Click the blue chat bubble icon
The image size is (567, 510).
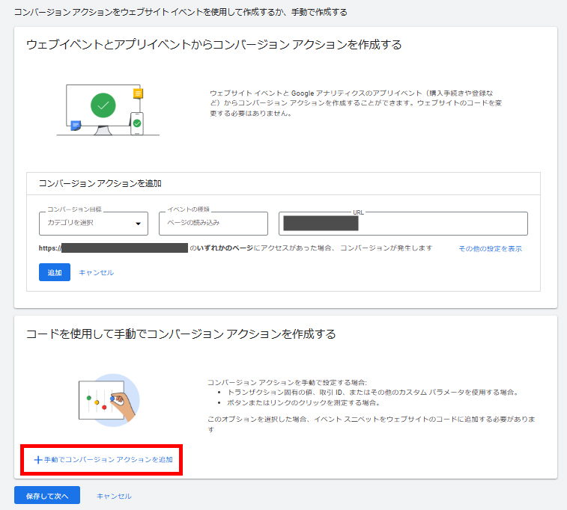pos(76,126)
